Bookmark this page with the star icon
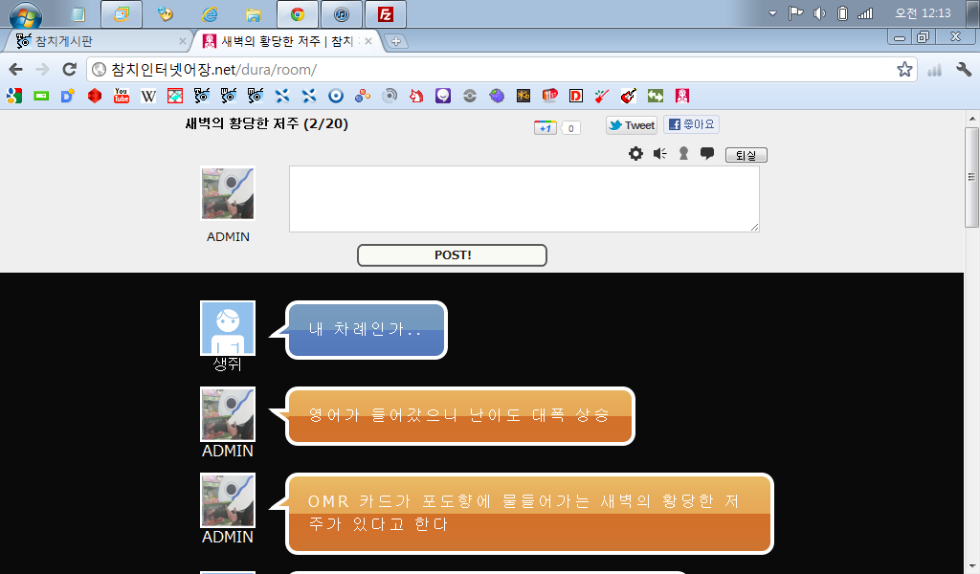The image size is (980, 574). tap(903, 70)
